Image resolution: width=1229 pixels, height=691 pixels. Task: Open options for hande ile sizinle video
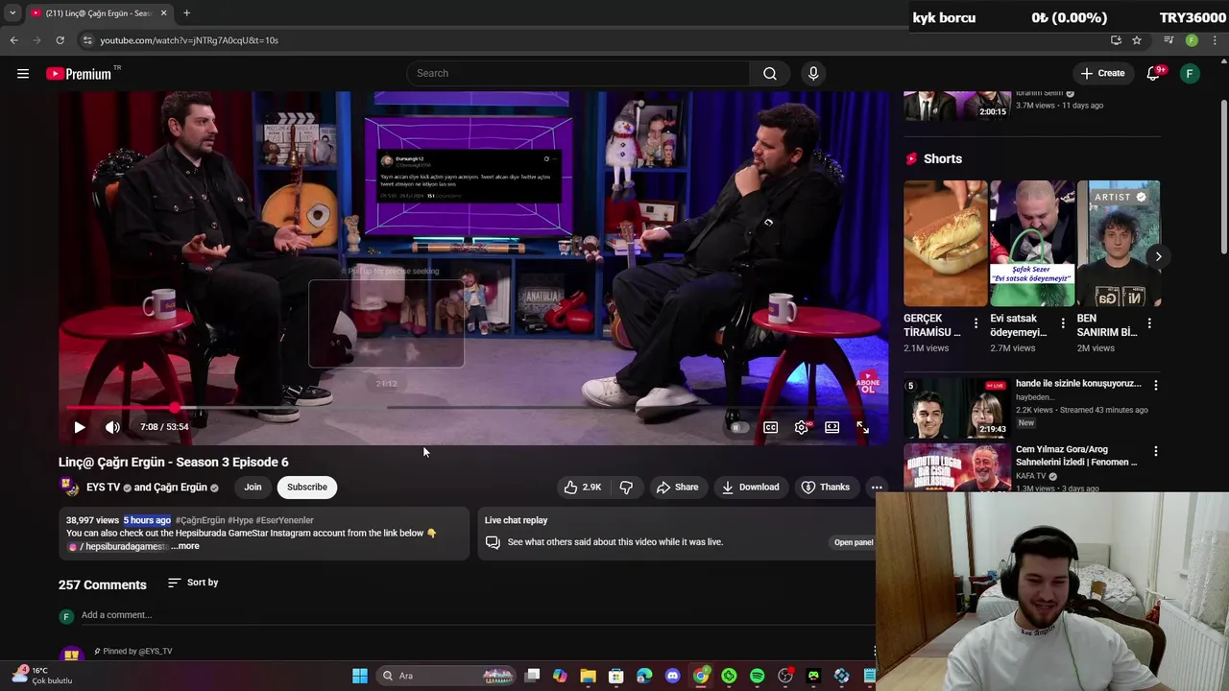tap(1156, 385)
